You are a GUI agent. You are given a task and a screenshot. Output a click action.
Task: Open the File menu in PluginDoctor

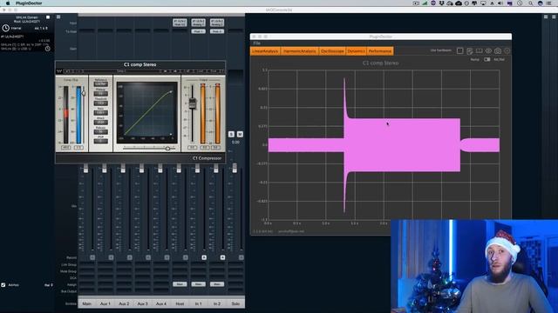(x=256, y=43)
